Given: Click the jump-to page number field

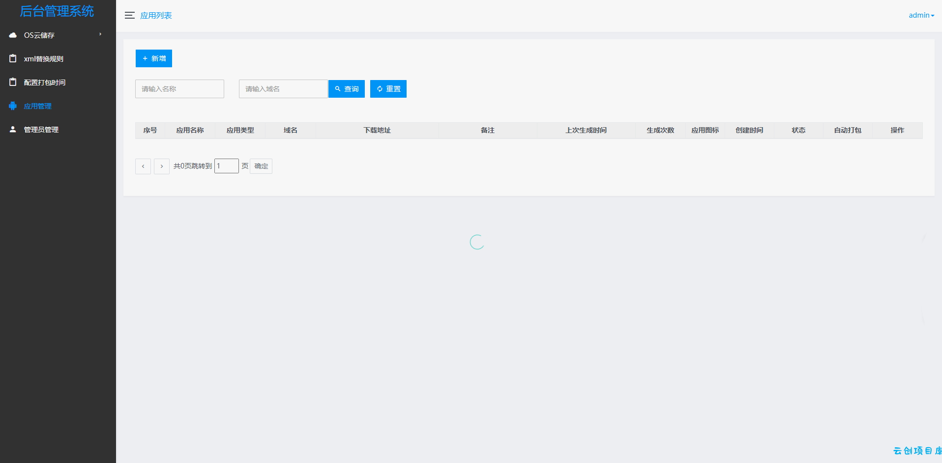Looking at the screenshot, I should 227,166.
